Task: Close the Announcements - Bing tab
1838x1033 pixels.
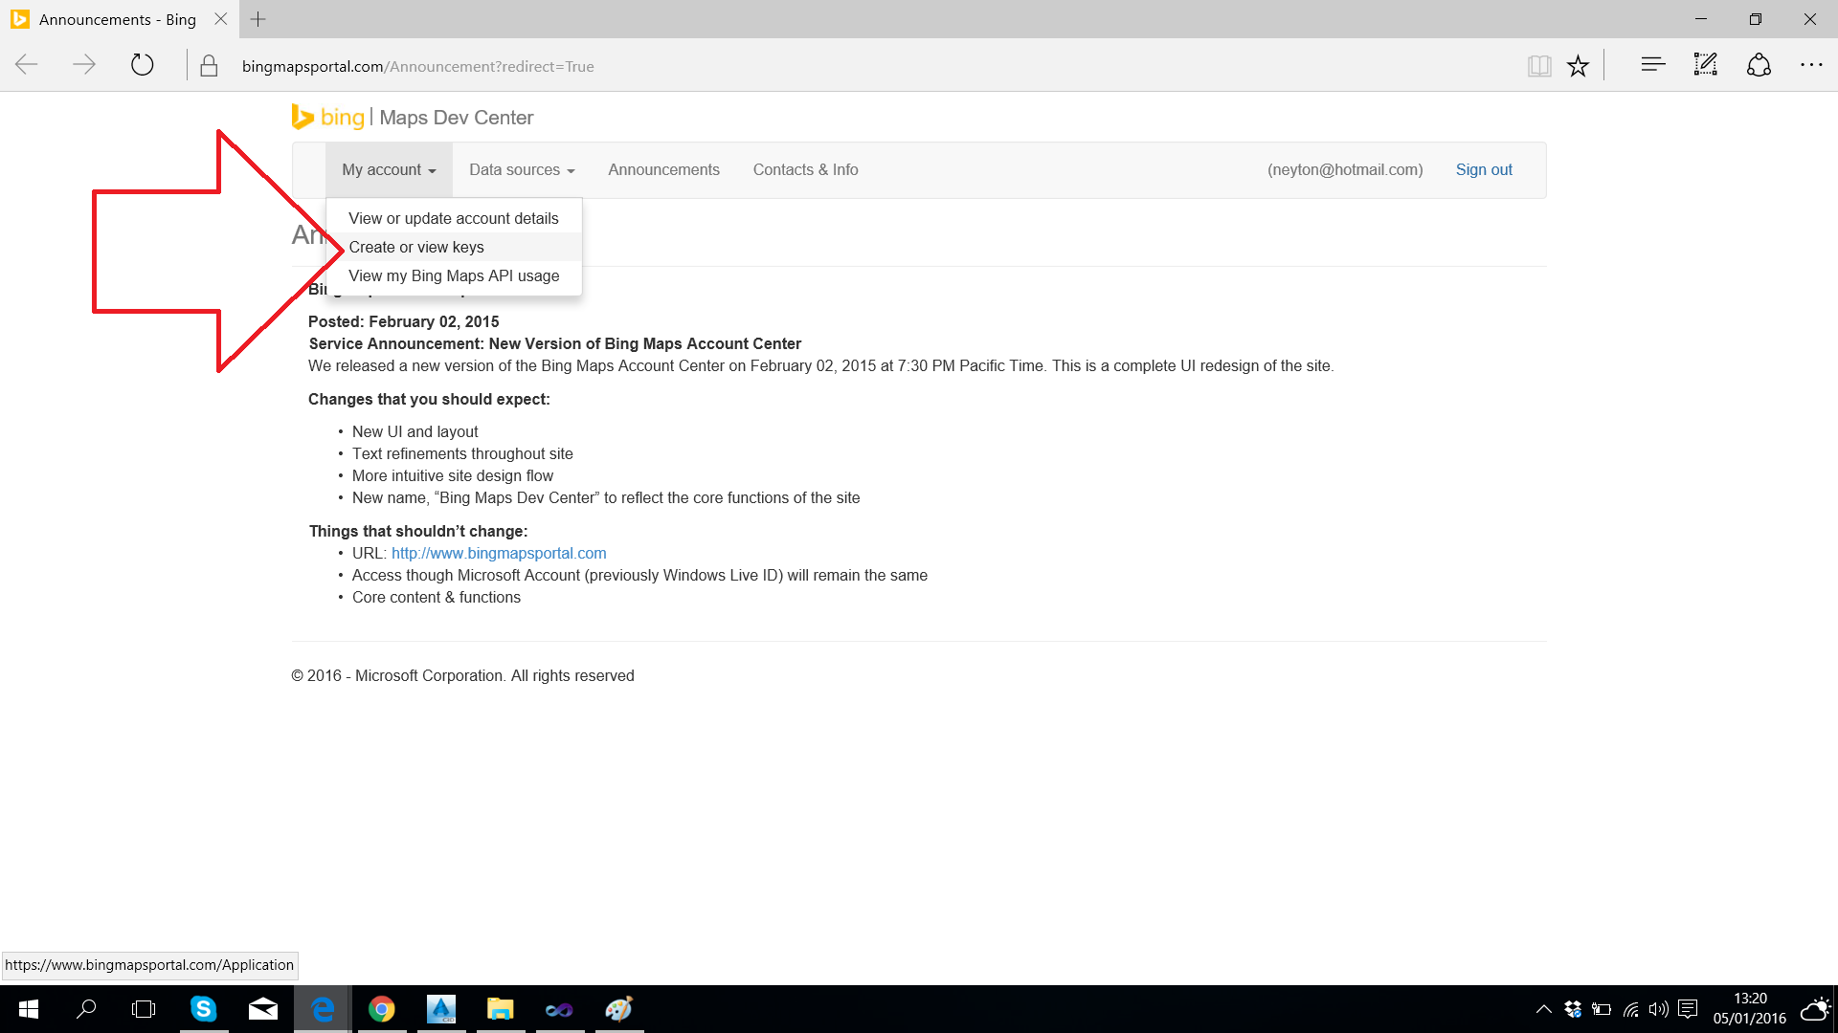Action: click(220, 19)
